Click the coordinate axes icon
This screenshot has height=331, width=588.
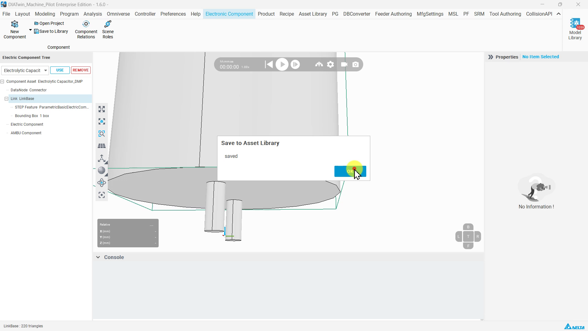[x=102, y=158]
